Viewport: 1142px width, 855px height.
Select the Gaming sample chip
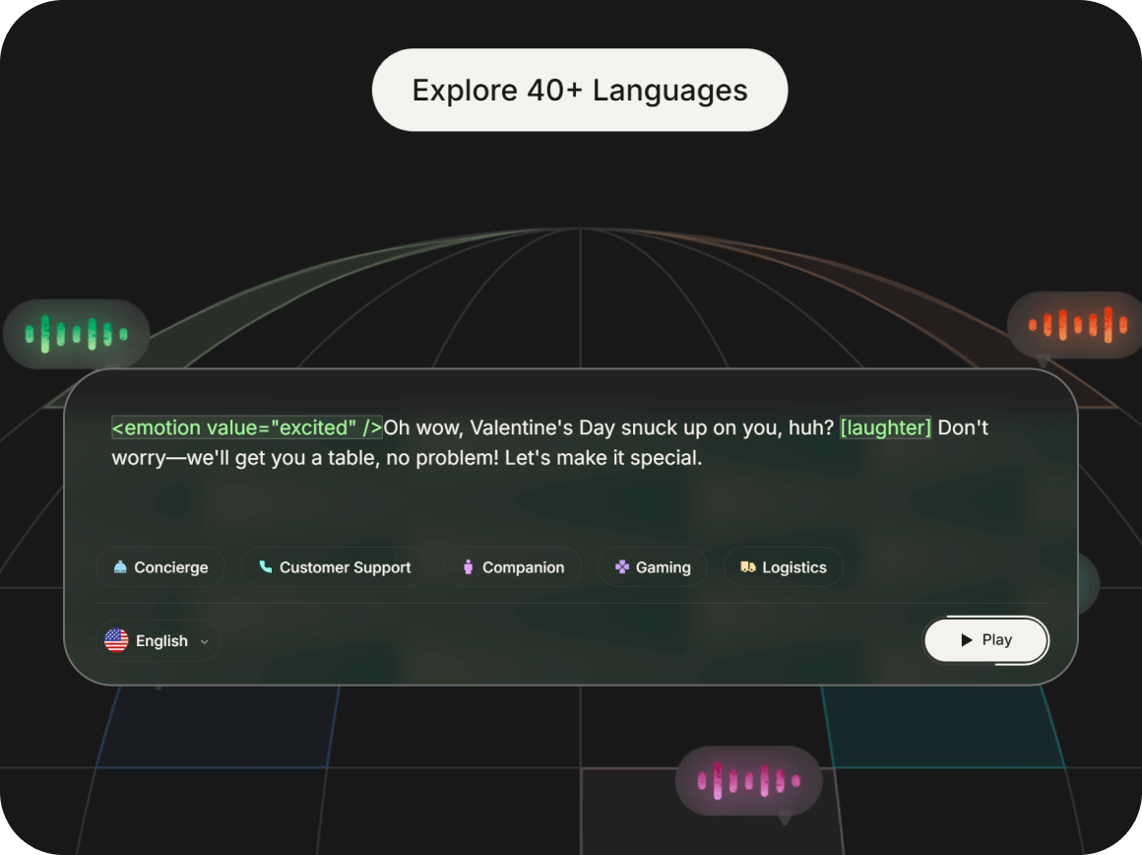[x=653, y=567]
